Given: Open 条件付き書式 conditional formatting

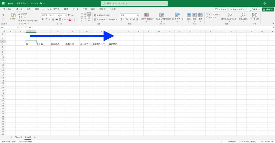Looking at the screenshot, I should pos(146,17).
